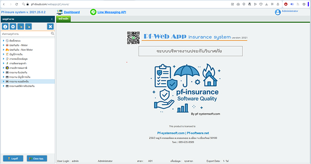Click the search magnifier icon in menu search
Screen dimensions: 311x164
[x=52, y=34]
